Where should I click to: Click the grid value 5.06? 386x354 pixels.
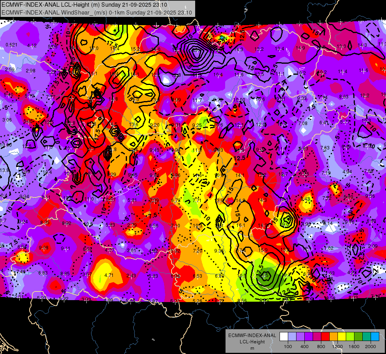pos(53,46)
